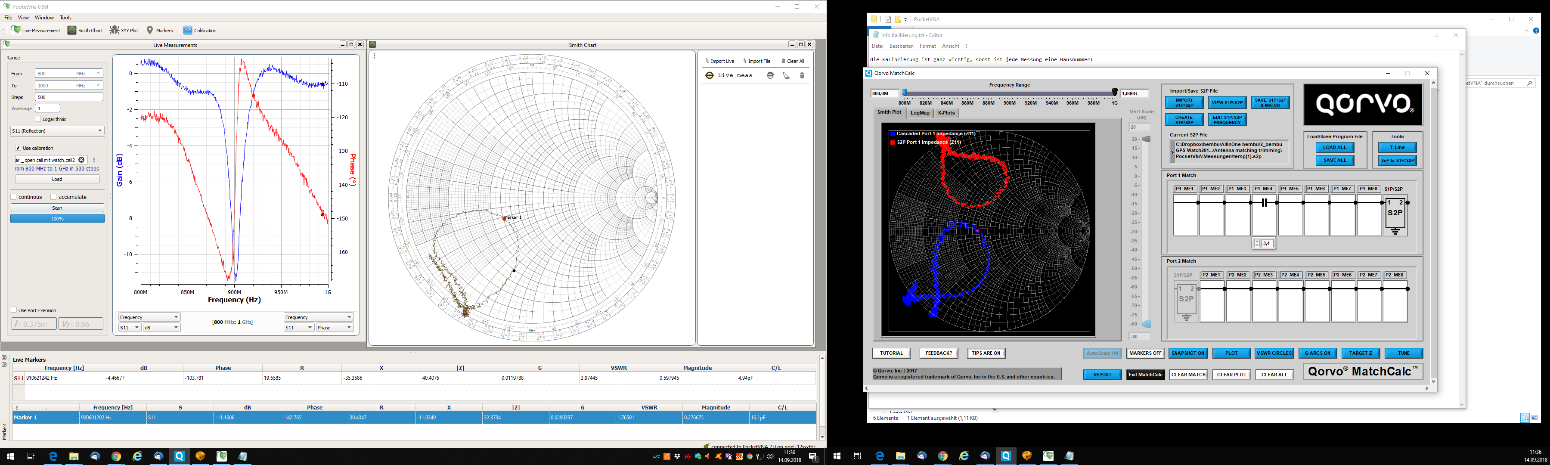
Task: Clear the loaded calibration file with X
Action: [82, 160]
